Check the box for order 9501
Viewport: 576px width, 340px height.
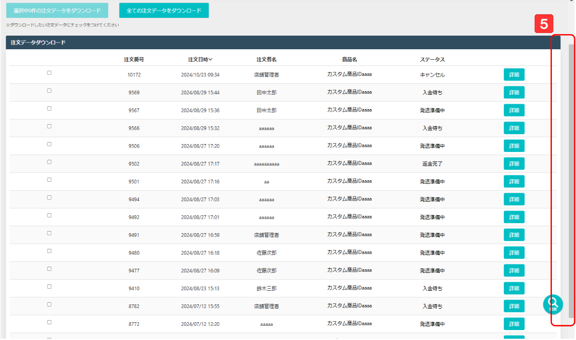[x=49, y=180]
